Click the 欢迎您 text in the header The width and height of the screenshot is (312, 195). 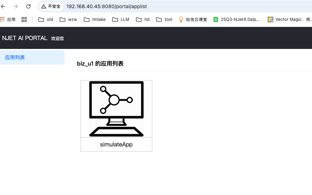click(x=58, y=38)
